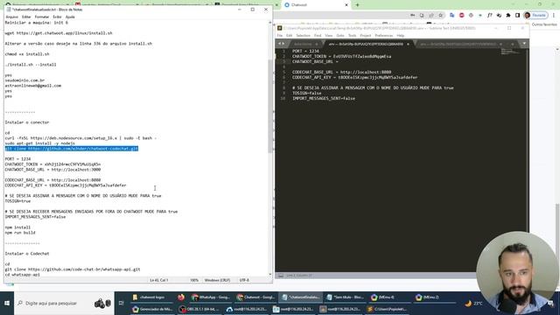This screenshot has height=315, width=560.
Task: Open the Windows Start menu
Action: [7, 304]
